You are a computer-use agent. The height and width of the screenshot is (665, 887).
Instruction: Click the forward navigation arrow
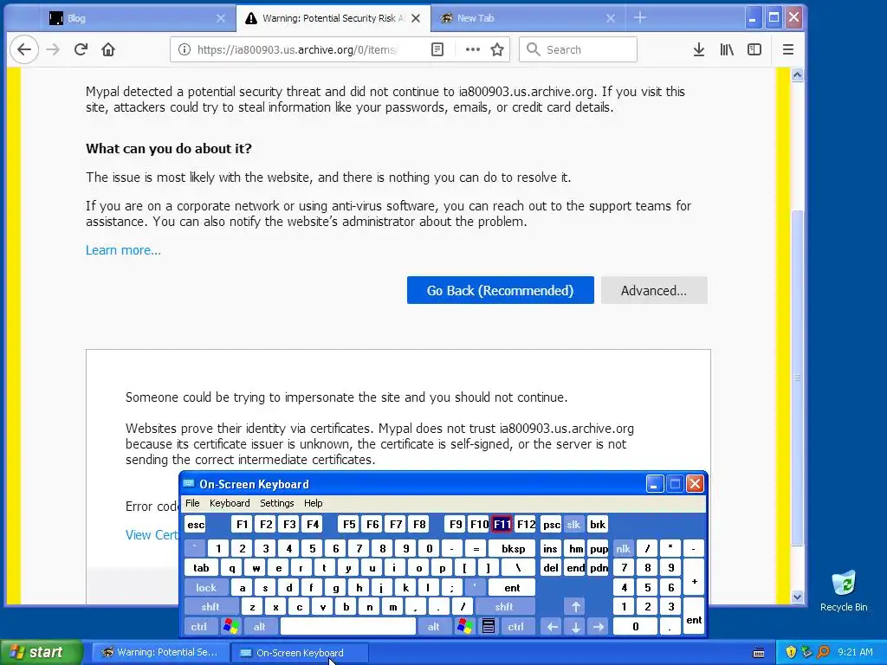coord(53,49)
